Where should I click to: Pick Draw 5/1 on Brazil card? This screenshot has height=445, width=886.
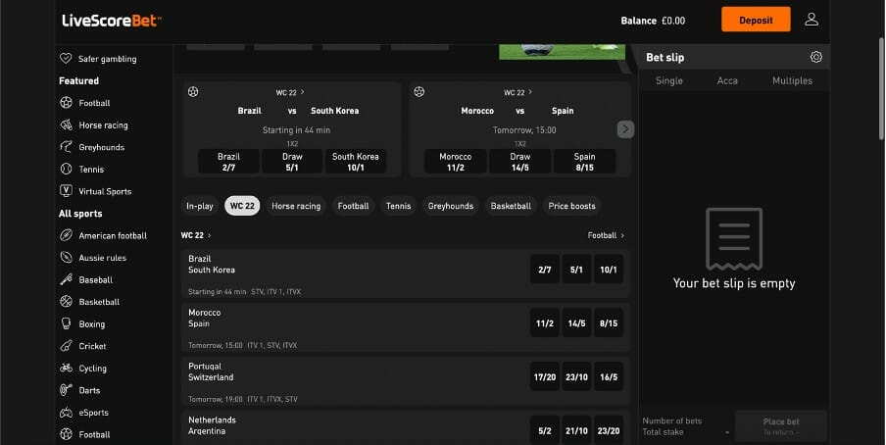(x=292, y=162)
